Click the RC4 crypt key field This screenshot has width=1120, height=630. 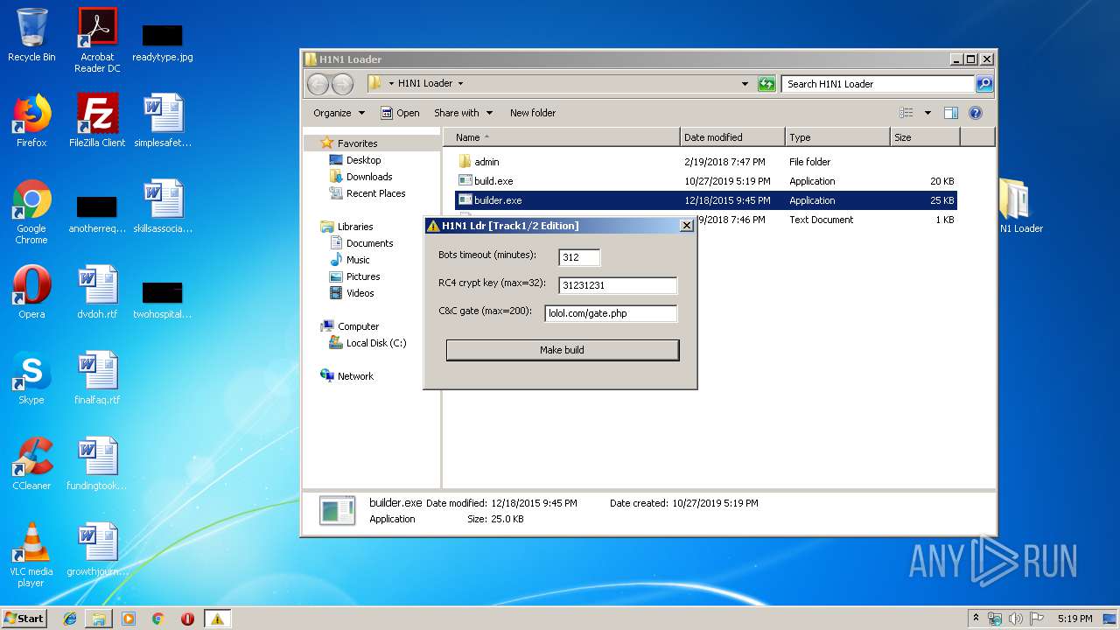(618, 285)
